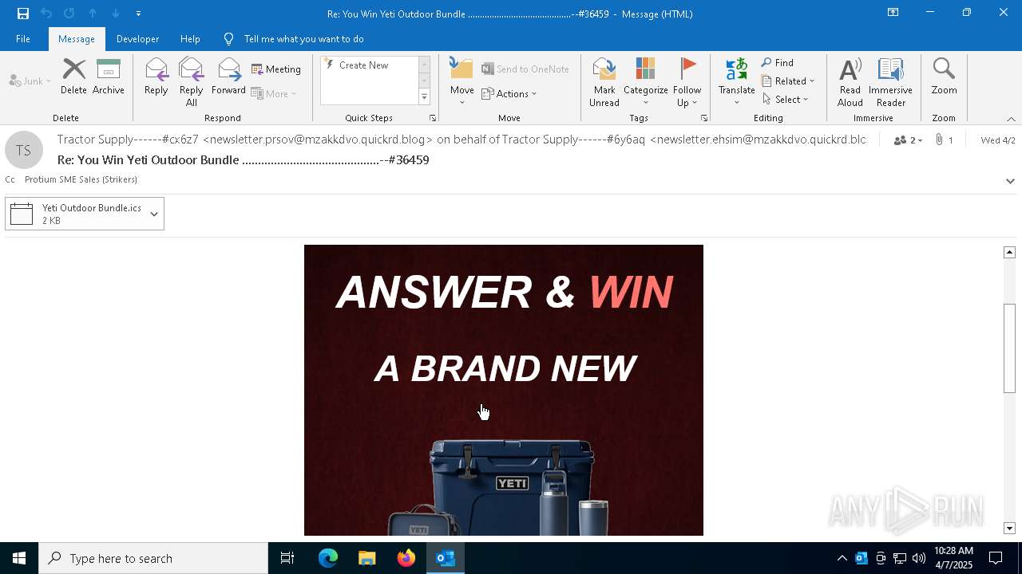
Task: Collapse the ribbon
Action: [x=1011, y=119]
